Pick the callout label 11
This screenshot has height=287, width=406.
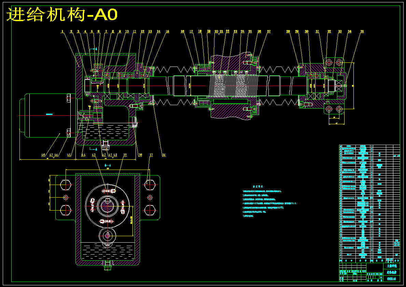pos(135,32)
